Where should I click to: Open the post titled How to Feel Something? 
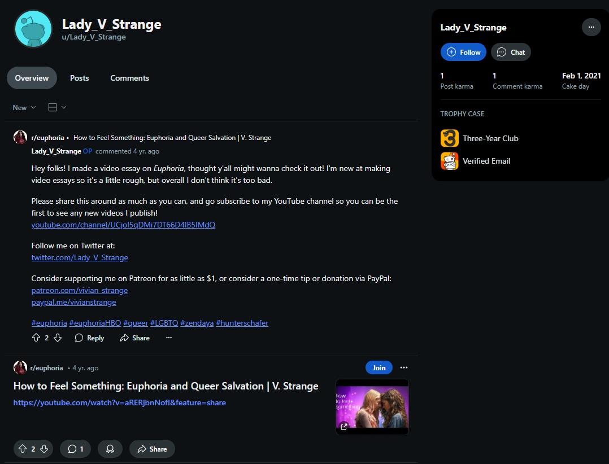pos(166,386)
